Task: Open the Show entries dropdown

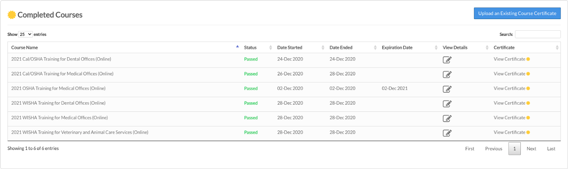Action: tap(25, 34)
